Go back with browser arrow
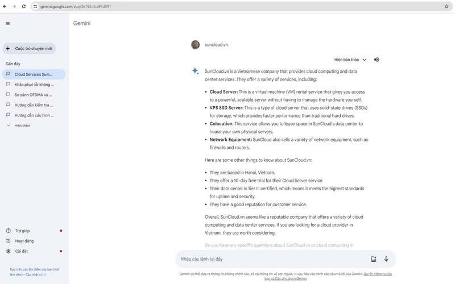The width and height of the screenshot is (455, 284). [x=5, y=6]
